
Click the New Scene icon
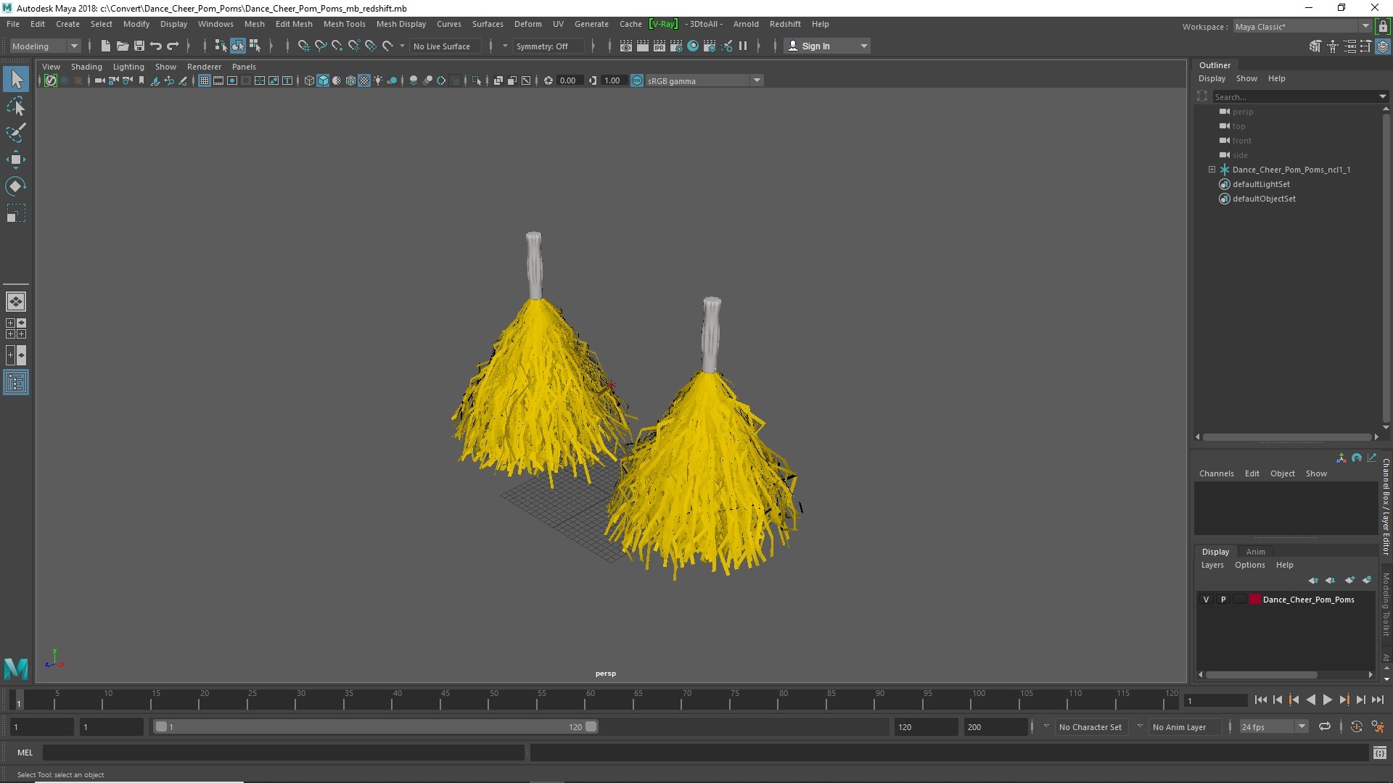(x=106, y=46)
